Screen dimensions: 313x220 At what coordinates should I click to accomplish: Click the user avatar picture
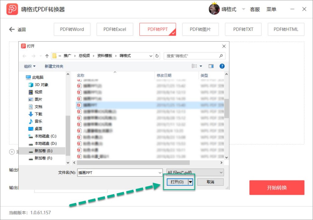[x=214, y=9]
